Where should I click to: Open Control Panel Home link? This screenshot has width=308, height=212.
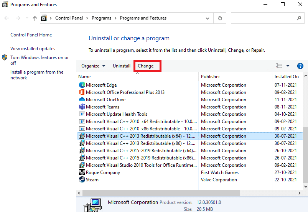[x=31, y=35]
